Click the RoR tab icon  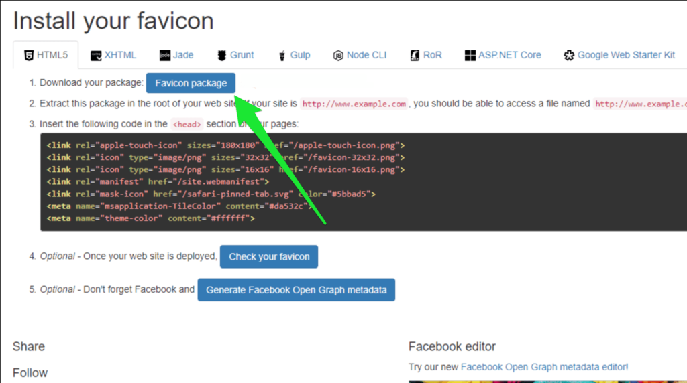pyautogui.click(x=415, y=55)
